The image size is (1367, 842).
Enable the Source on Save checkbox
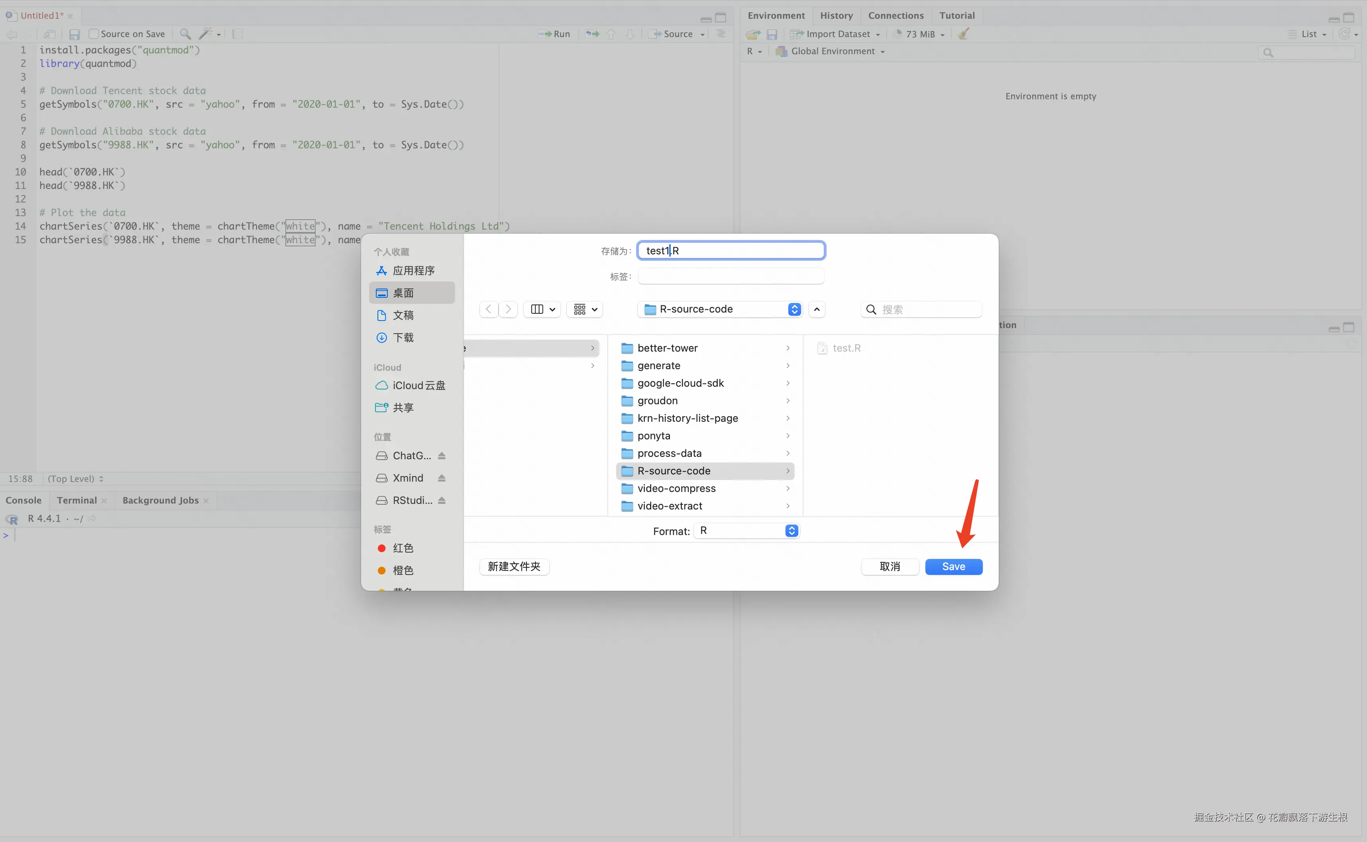(94, 34)
